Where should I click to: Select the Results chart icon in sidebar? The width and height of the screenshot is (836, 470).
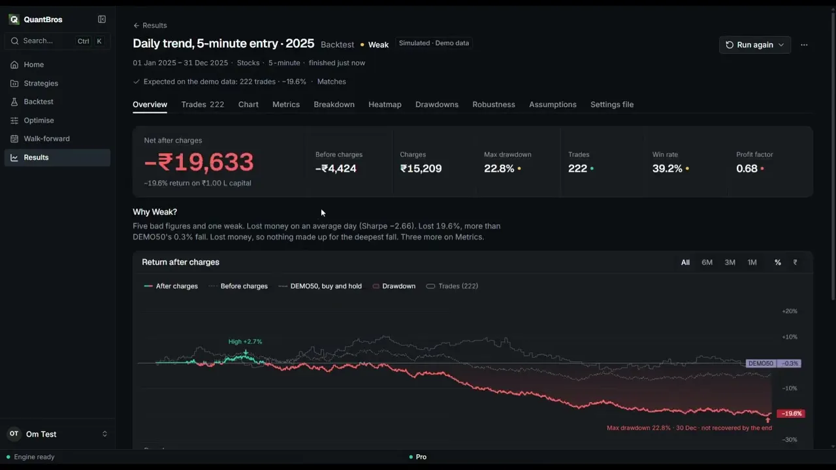14,157
